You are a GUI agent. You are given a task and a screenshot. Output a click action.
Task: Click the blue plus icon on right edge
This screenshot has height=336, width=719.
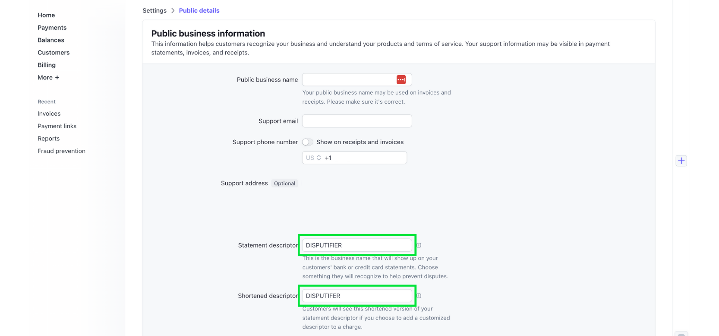pyautogui.click(x=681, y=161)
